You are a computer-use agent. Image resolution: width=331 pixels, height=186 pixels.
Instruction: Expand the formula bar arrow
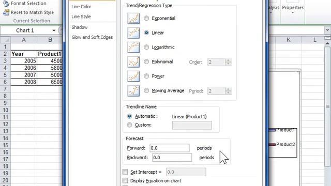[x=327, y=30]
